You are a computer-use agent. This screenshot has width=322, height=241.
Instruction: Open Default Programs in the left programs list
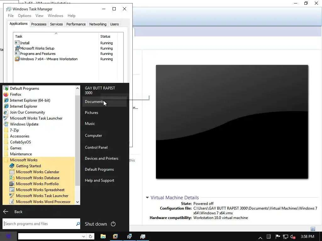[x=25, y=88]
